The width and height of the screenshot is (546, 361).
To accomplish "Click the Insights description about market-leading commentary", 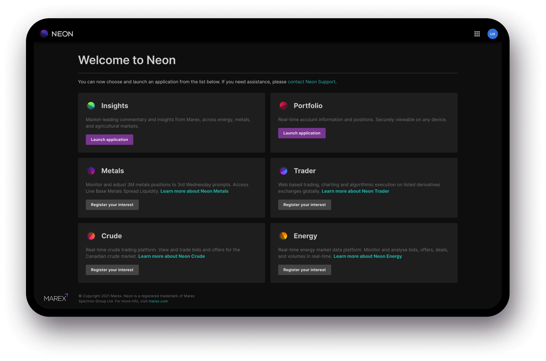I will (168, 123).
